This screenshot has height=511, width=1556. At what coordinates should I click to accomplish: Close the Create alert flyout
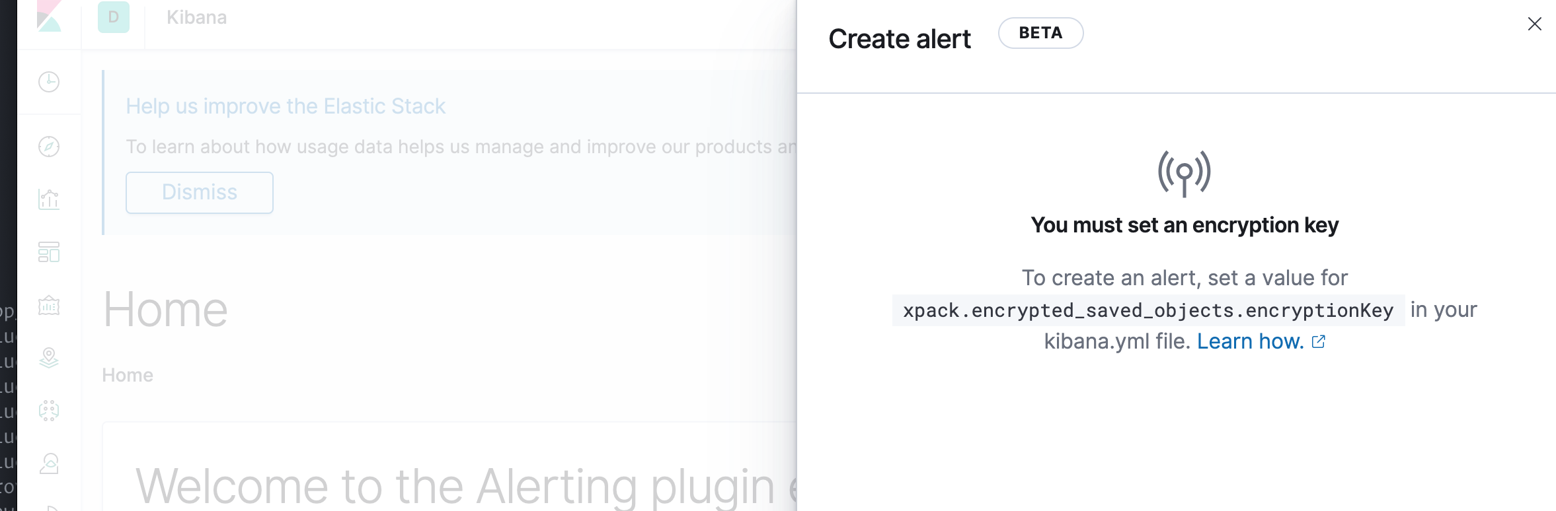pyautogui.click(x=1534, y=24)
